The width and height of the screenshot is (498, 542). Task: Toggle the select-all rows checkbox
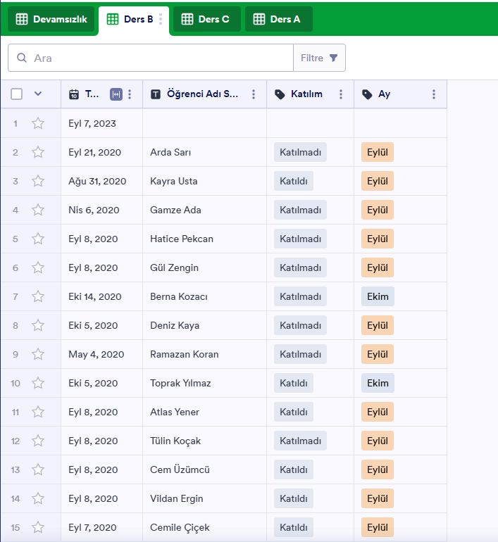tap(17, 94)
